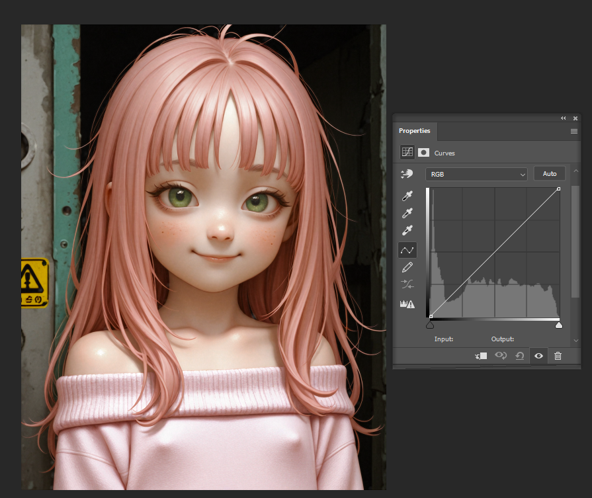This screenshot has width=592, height=498.
Task: Pick the black point eyedropper
Action: pos(407,196)
